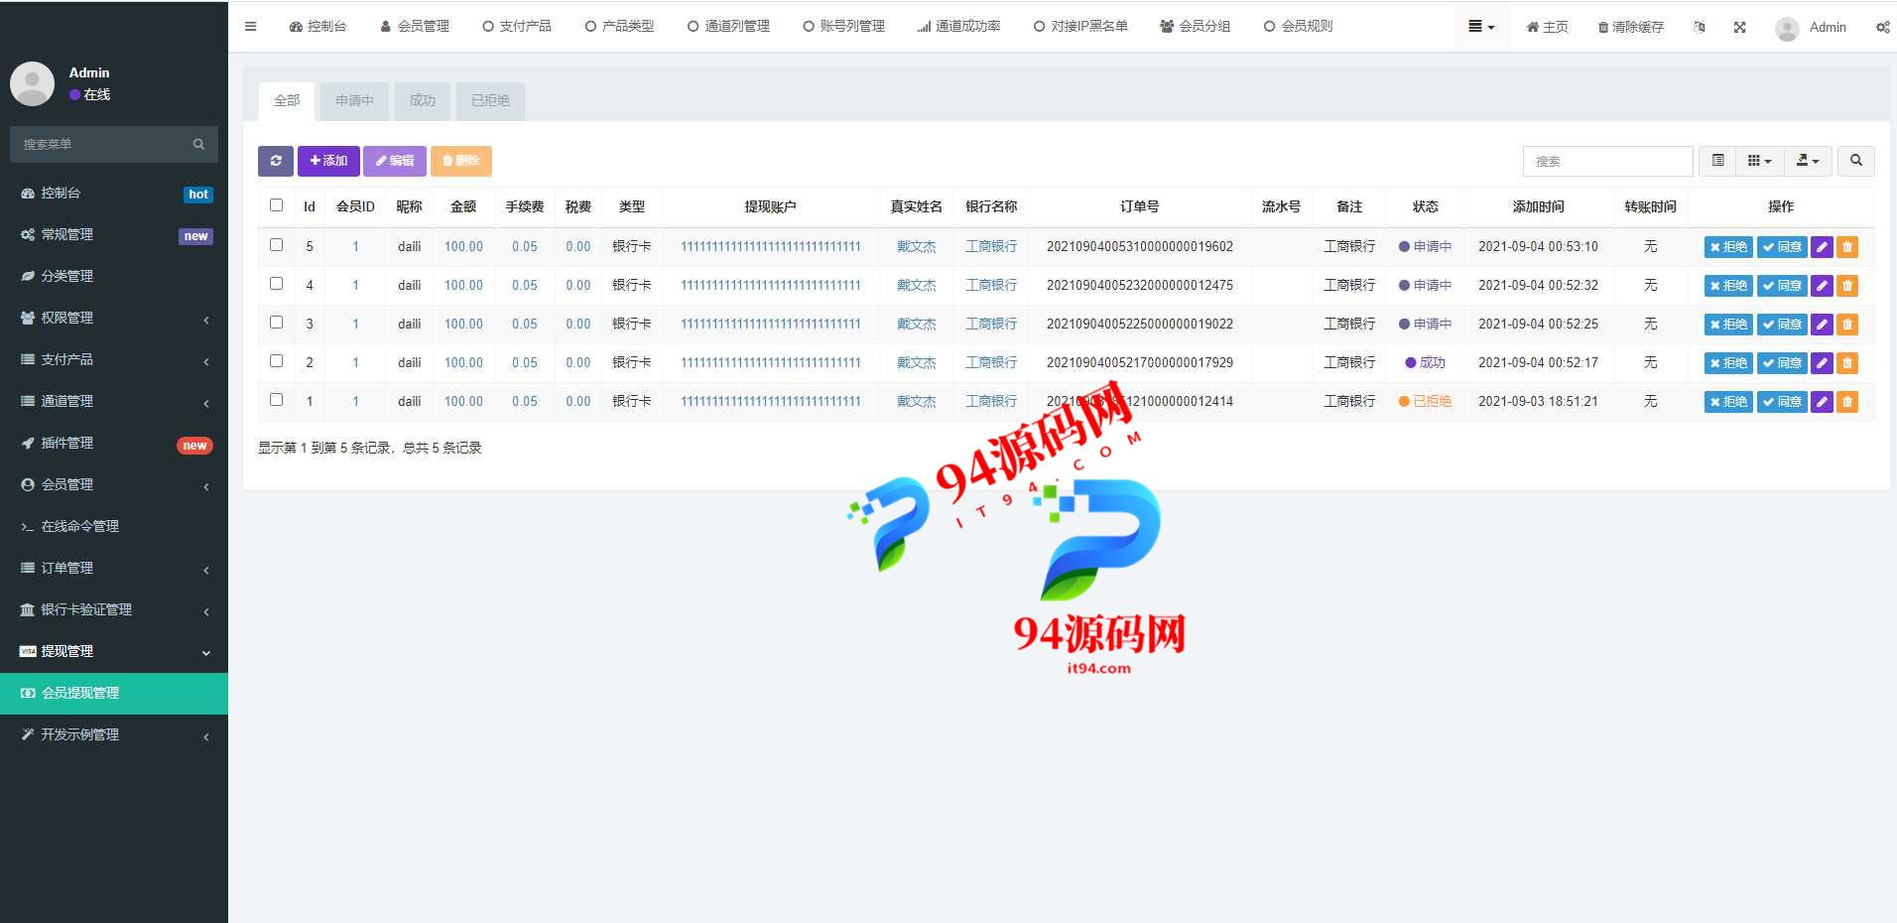The width and height of the screenshot is (1897, 923).
Task: Click the refresh table button
Action: tap(276, 161)
